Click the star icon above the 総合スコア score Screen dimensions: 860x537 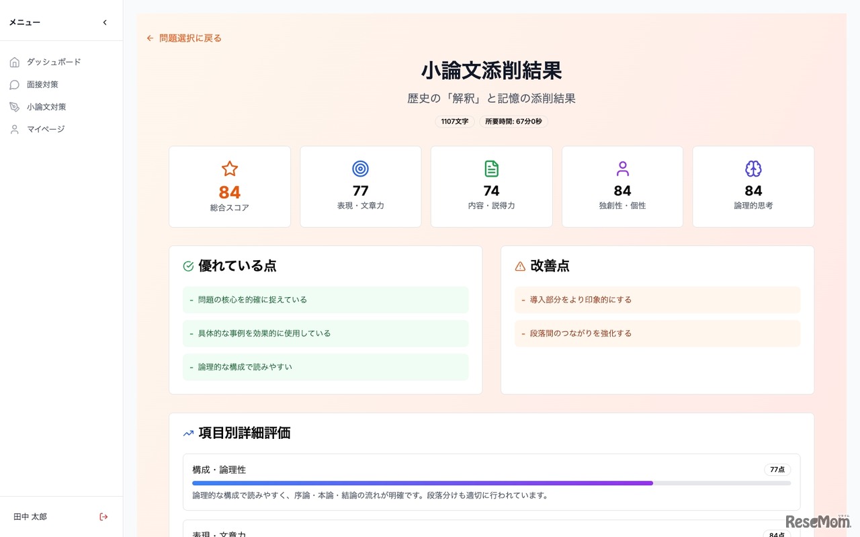[x=229, y=169]
